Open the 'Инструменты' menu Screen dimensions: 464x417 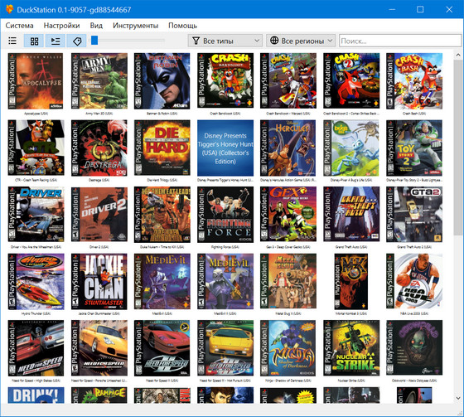(x=135, y=26)
